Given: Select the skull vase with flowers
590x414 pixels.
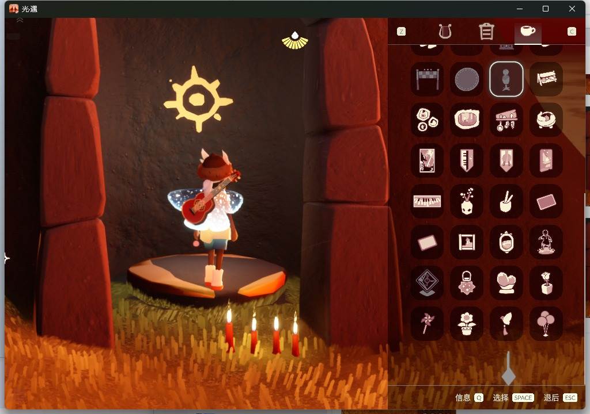Looking at the screenshot, I should coord(467,201).
